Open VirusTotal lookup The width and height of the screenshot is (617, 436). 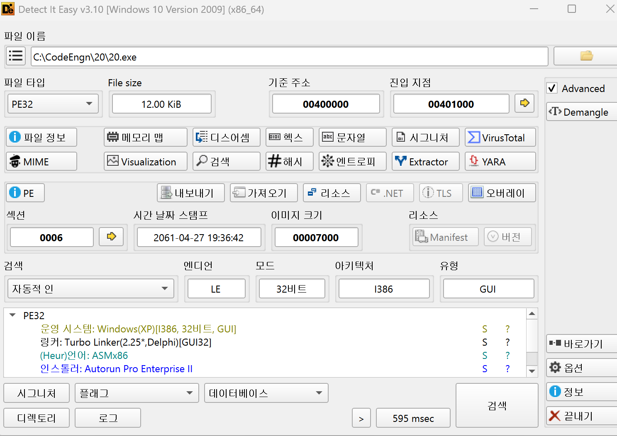(500, 137)
